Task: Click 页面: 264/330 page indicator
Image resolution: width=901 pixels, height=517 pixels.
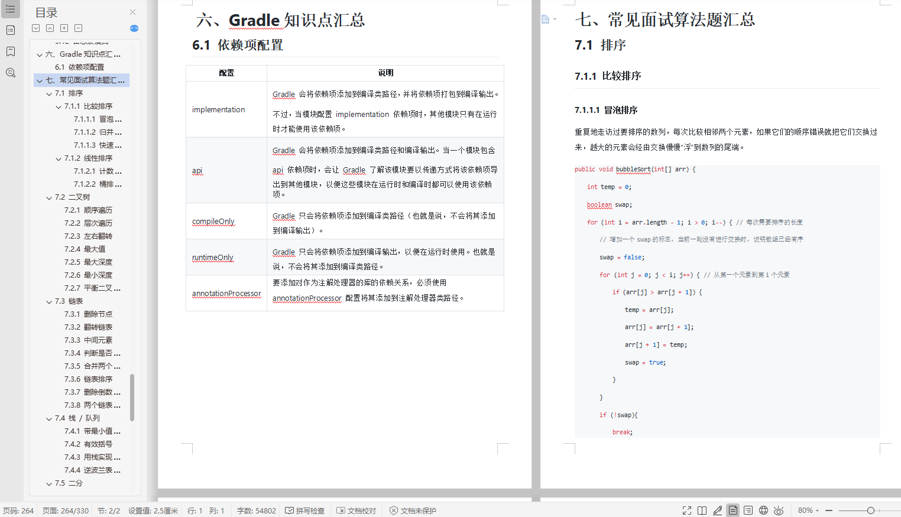Action: [66, 511]
